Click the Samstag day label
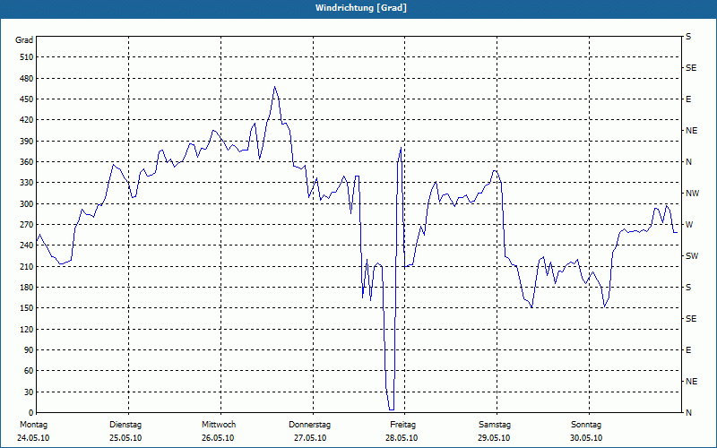 pyautogui.click(x=495, y=425)
